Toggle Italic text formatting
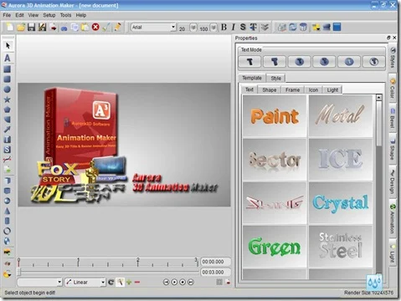 [x=234, y=27]
